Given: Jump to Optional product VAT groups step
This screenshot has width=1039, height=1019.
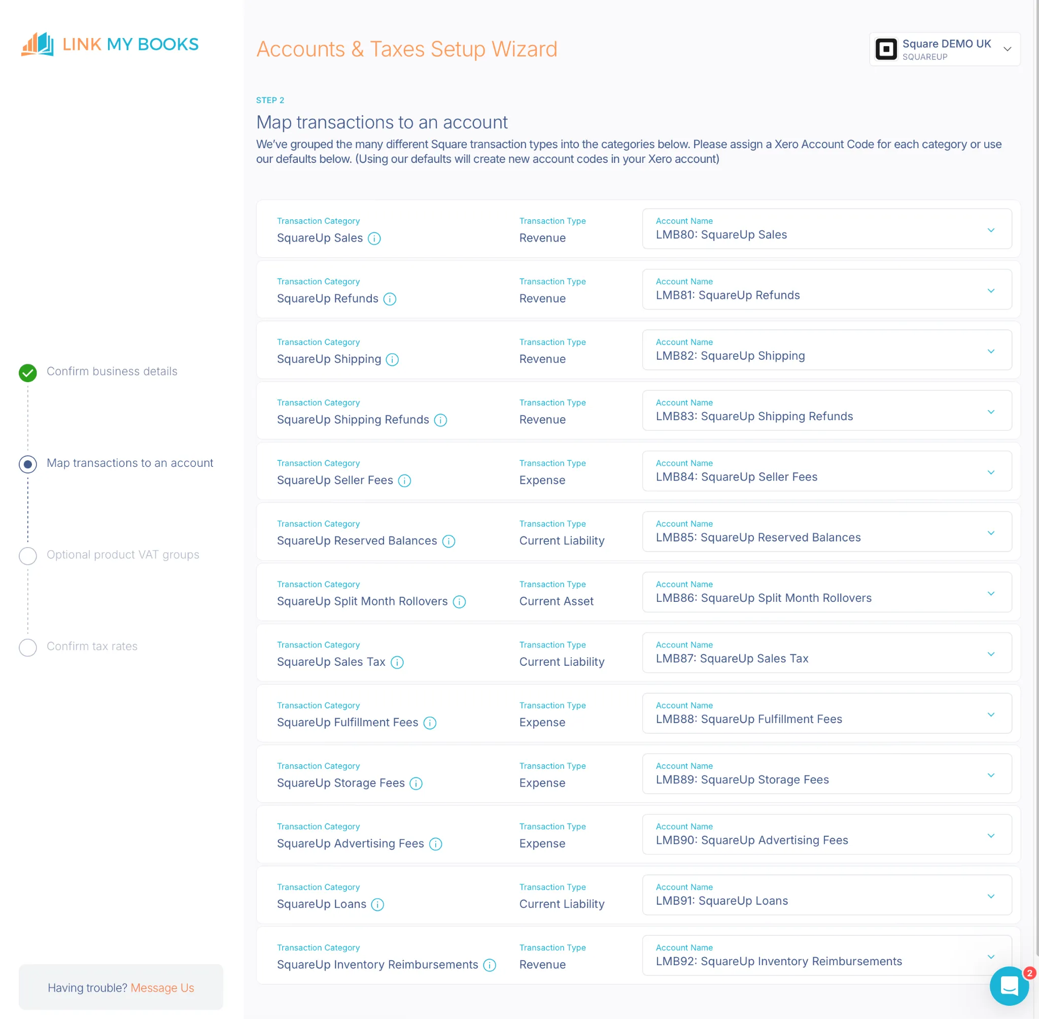Looking at the screenshot, I should pyautogui.click(x=123, y=555).
